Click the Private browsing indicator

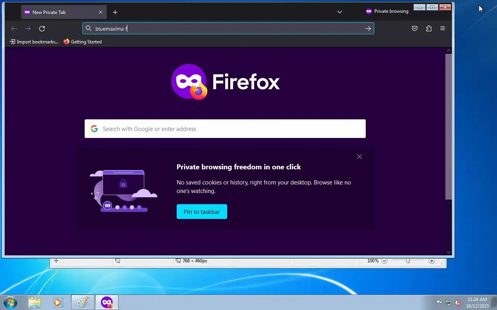point(387,11)
